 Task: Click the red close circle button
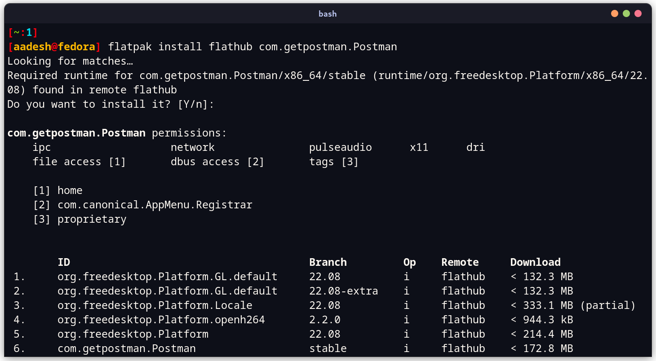[638, 13]
